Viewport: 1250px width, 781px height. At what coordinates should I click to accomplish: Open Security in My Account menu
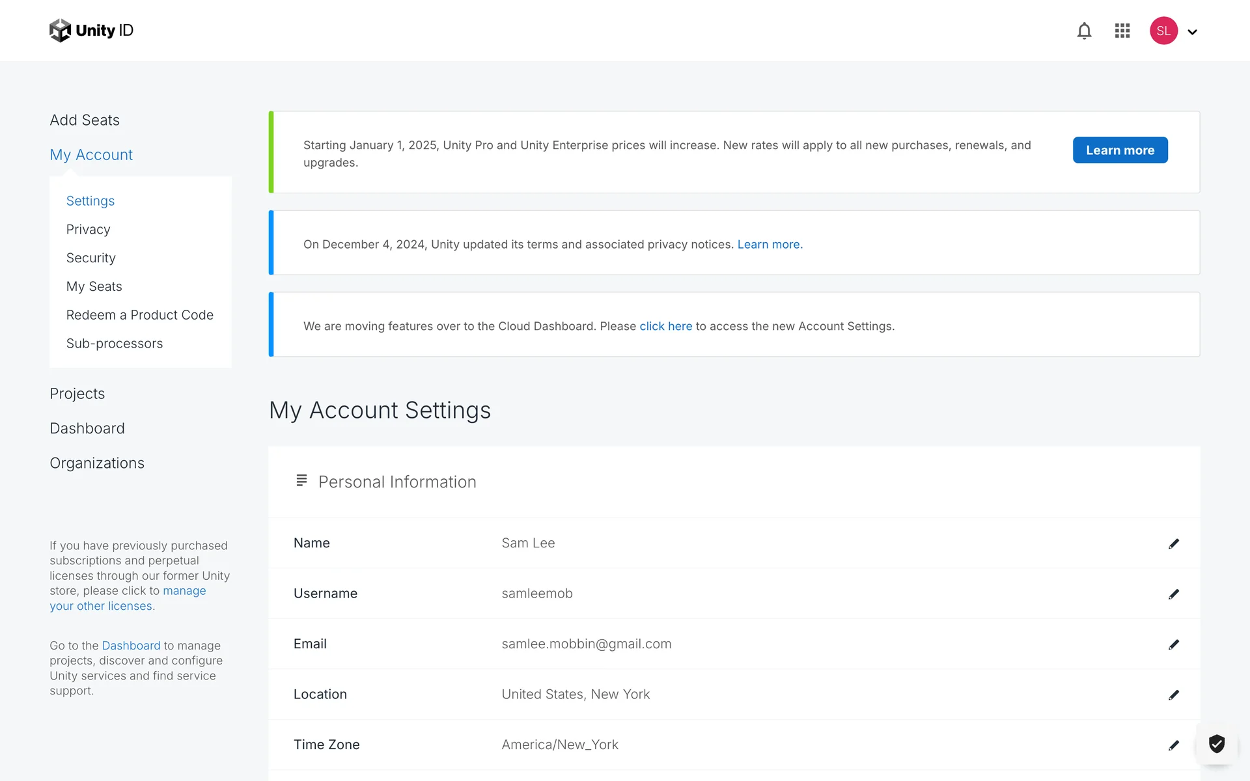pos(91,258)
